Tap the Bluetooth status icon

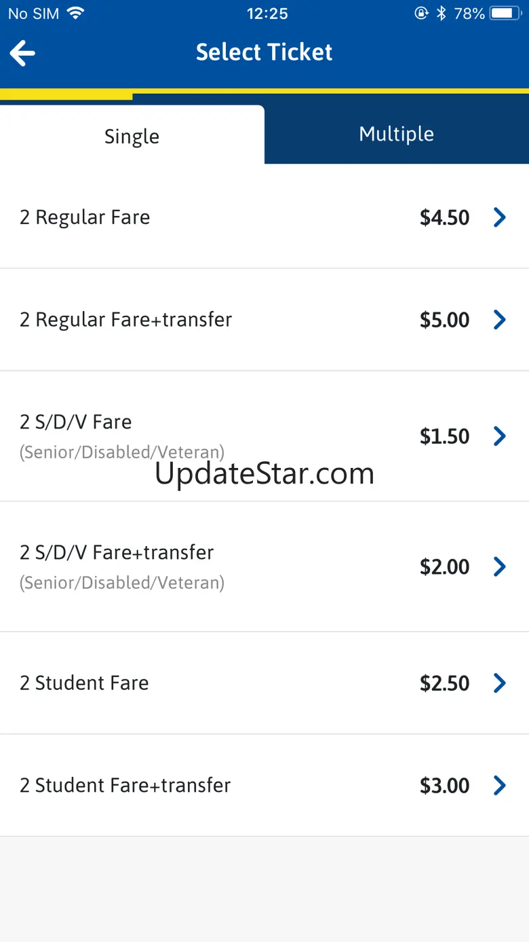(x=442, y=14)
